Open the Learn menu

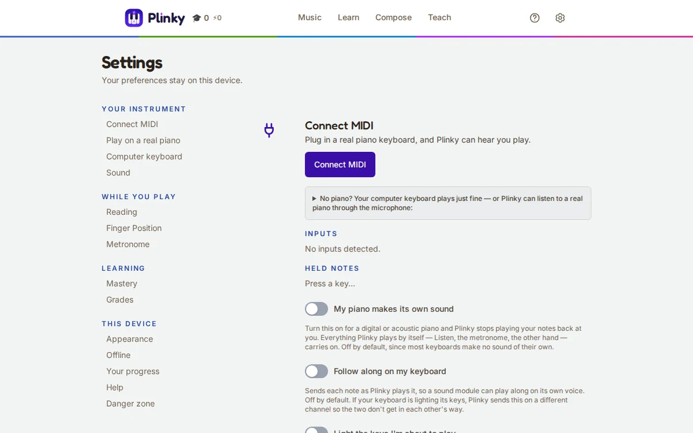[348, 17]
